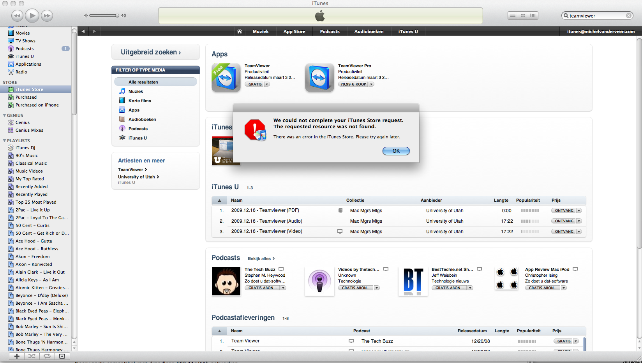Open the Muziek store tab

pyautogui.click(x=261, y=31)
